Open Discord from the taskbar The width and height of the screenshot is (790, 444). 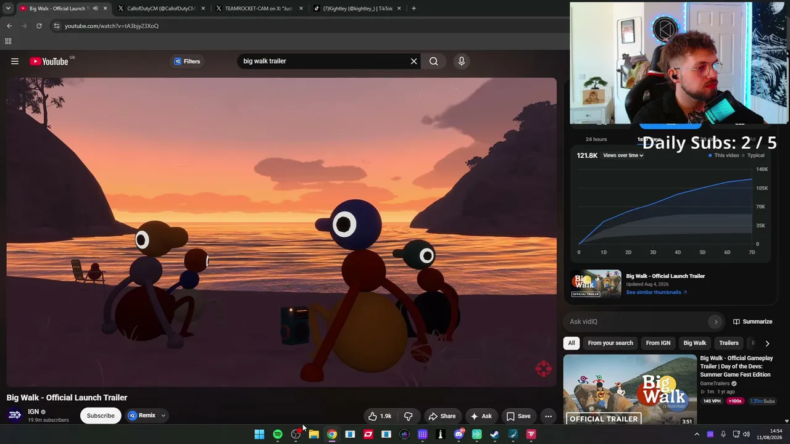point(459,434)
